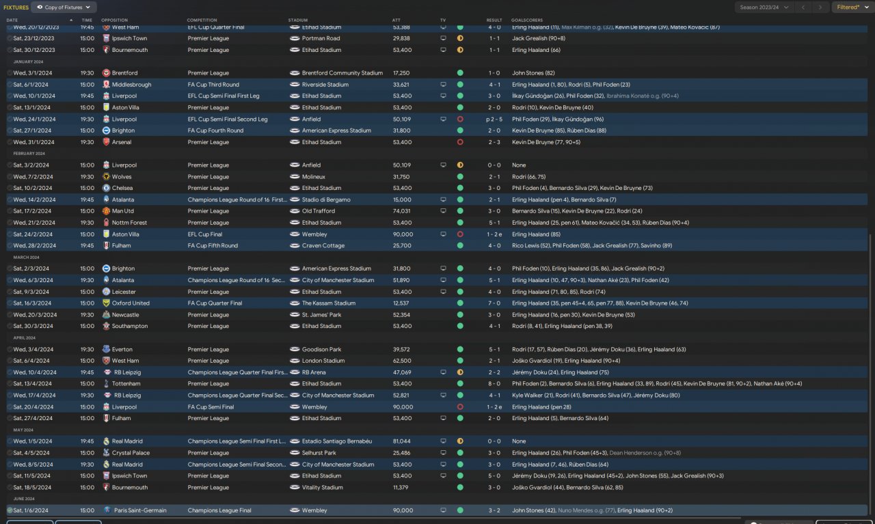
Task: Click the stadium icon beside Estadio Santiago Bernabéu
Action: coord(295,441)
